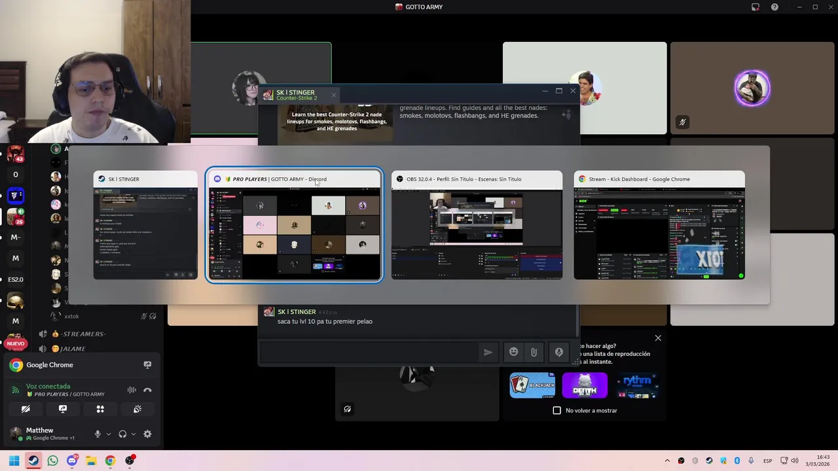This screenshot has width=838, height=471.
Task: Click the NUEVO new mentions badge
Action: pos(16,343)
